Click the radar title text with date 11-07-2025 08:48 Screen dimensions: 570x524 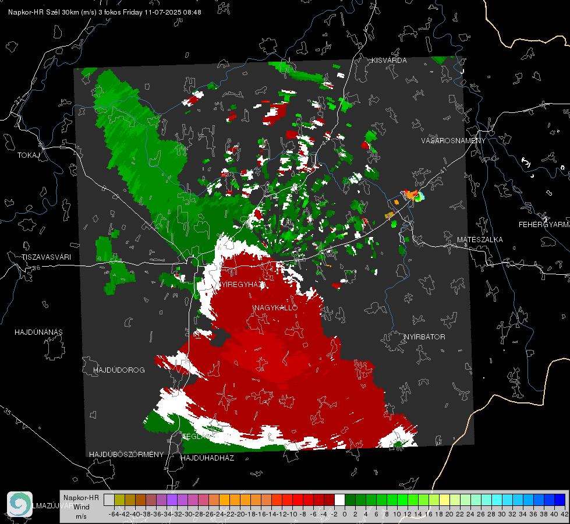(105, 12)
